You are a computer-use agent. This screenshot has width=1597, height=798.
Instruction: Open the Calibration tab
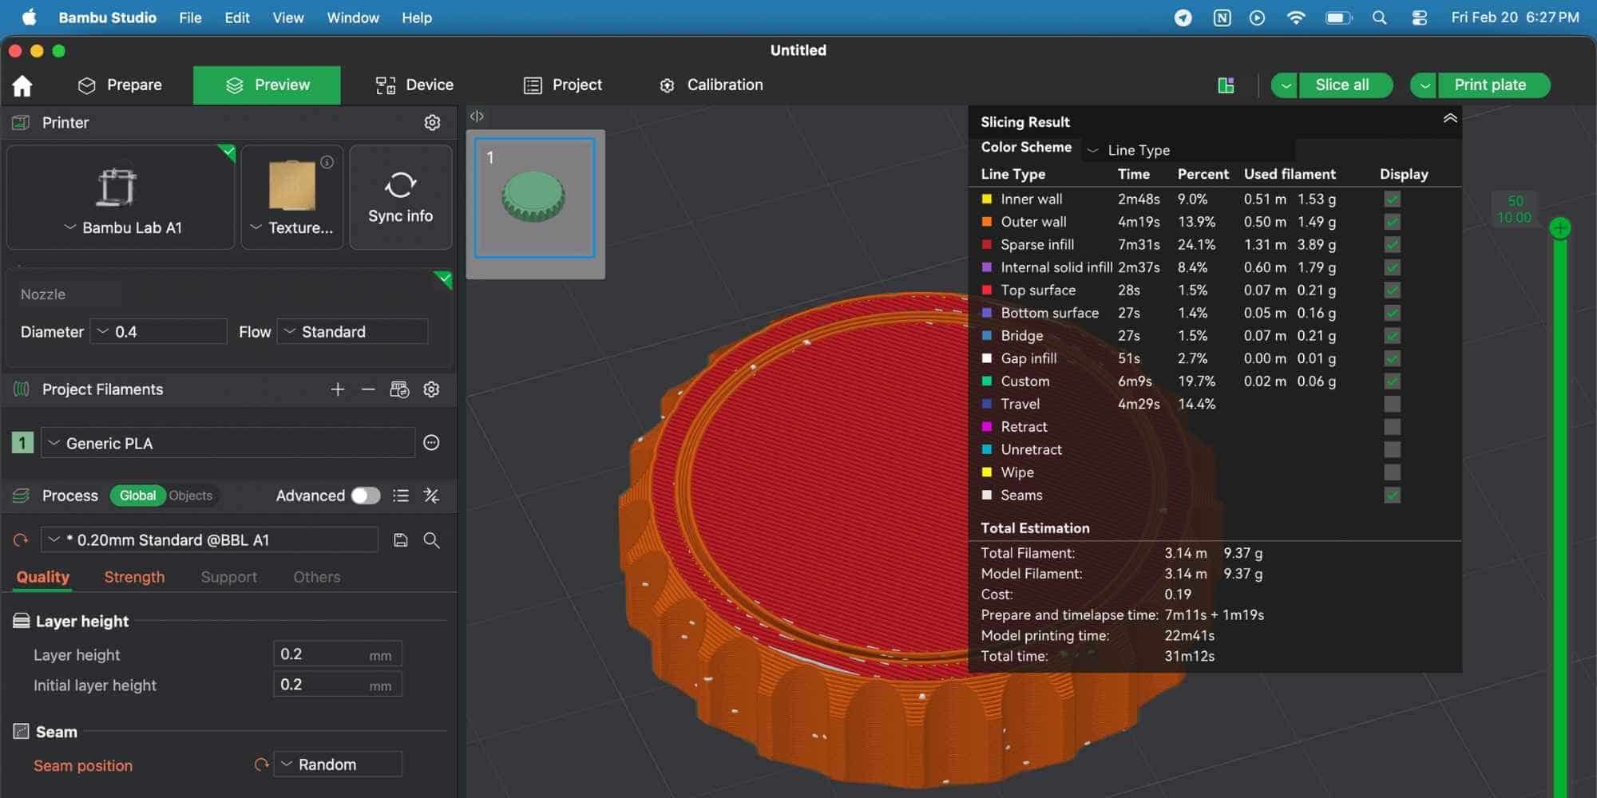711,85
